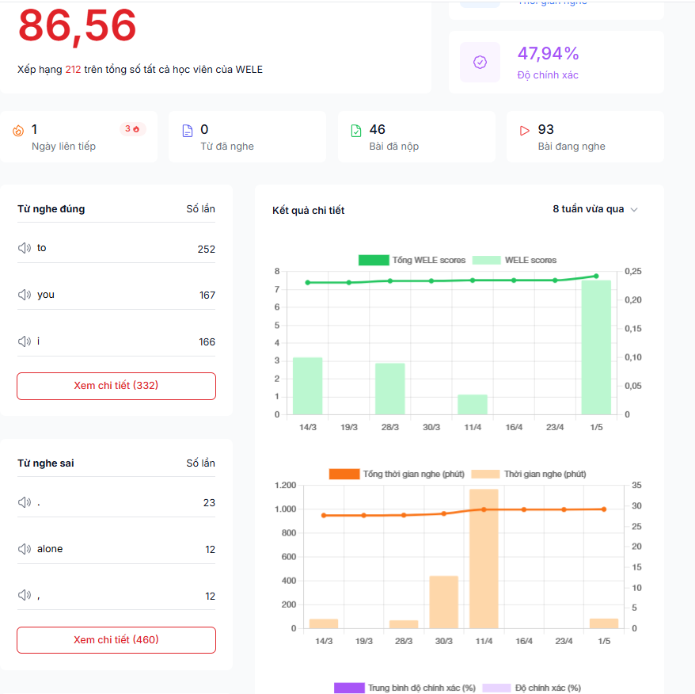Click the flame icon for consecutive days
This screenshot has height=694, width=695.
pos(18,131)
